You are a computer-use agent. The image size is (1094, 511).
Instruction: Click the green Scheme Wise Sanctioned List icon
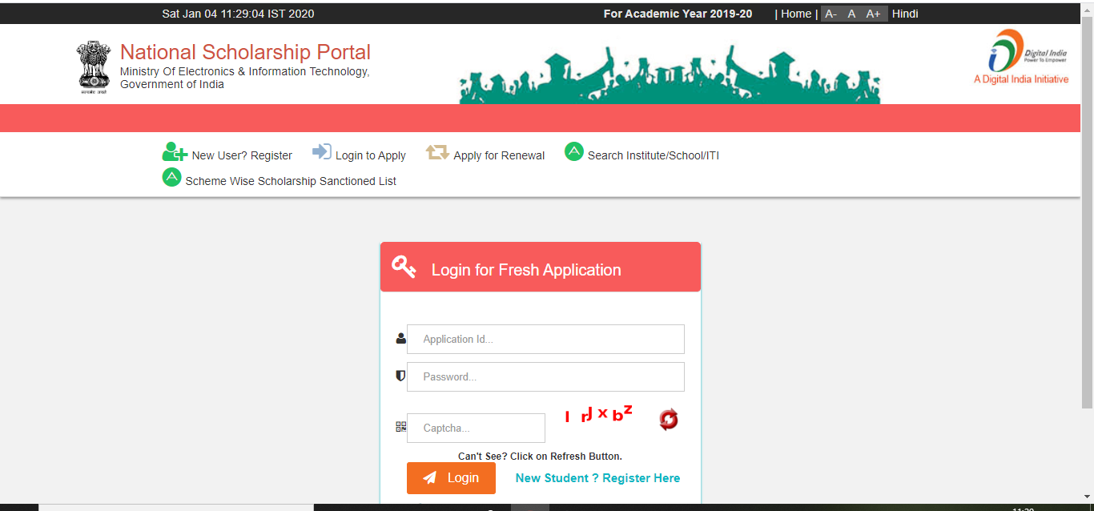(x=172, y=177)
